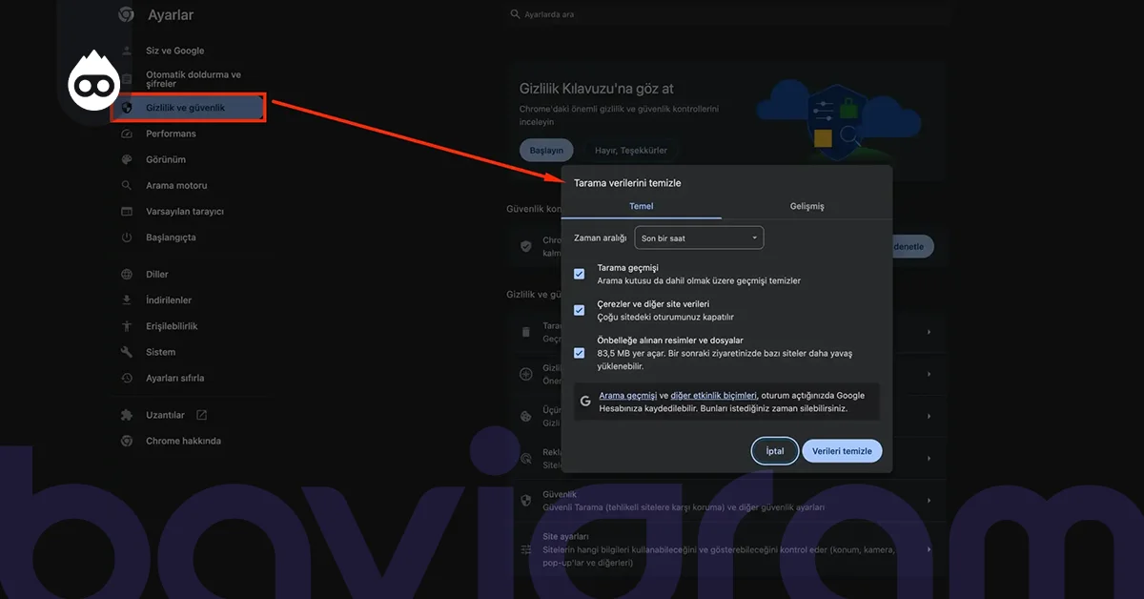Open the Arama geçmişi link
Image resolution: width=1144 pixels, height=599 pixels.
click(627, 395)
